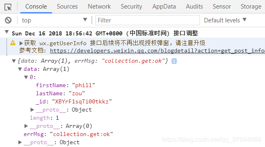Click the yellow warning triangle icon
The height and width of the screenshot is (147, 265).
click(13, 43)
